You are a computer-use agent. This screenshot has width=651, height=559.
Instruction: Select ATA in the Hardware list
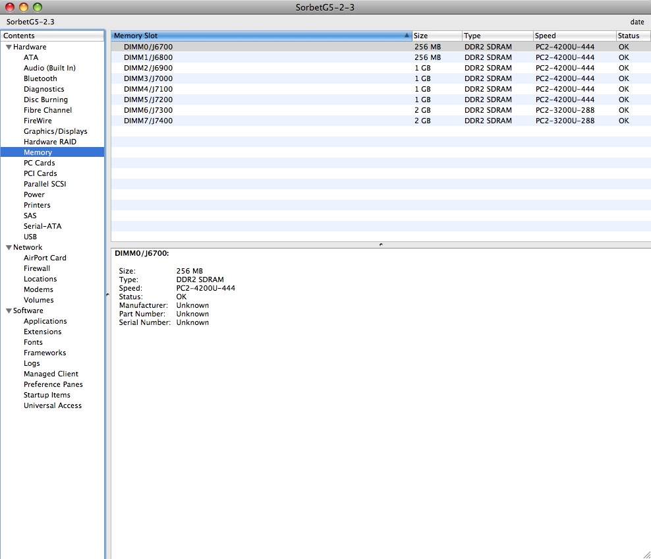point(31,57)
